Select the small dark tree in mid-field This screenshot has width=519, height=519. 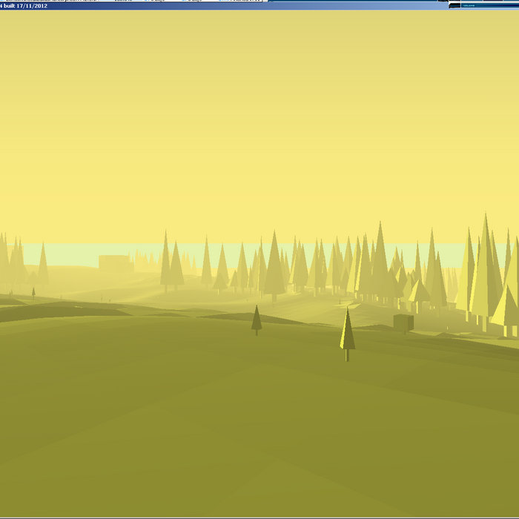(x=257, y=319)
